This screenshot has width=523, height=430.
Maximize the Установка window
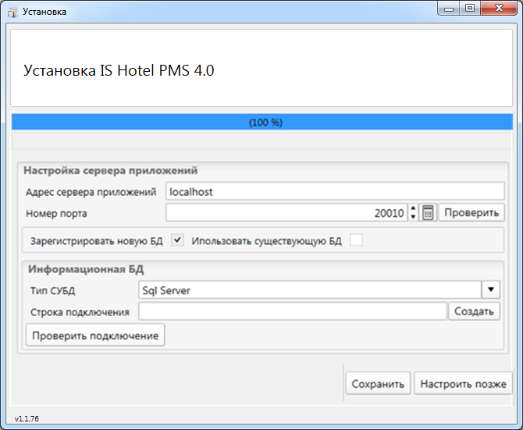[x=470, y=9]
